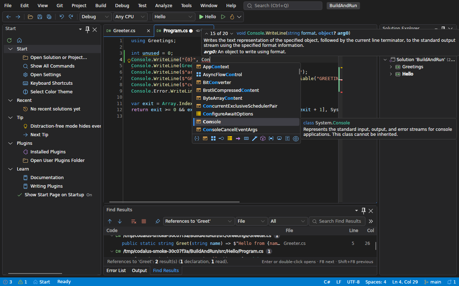Click the green Hello run button
The image size is (459, 286).
point(208,17)
